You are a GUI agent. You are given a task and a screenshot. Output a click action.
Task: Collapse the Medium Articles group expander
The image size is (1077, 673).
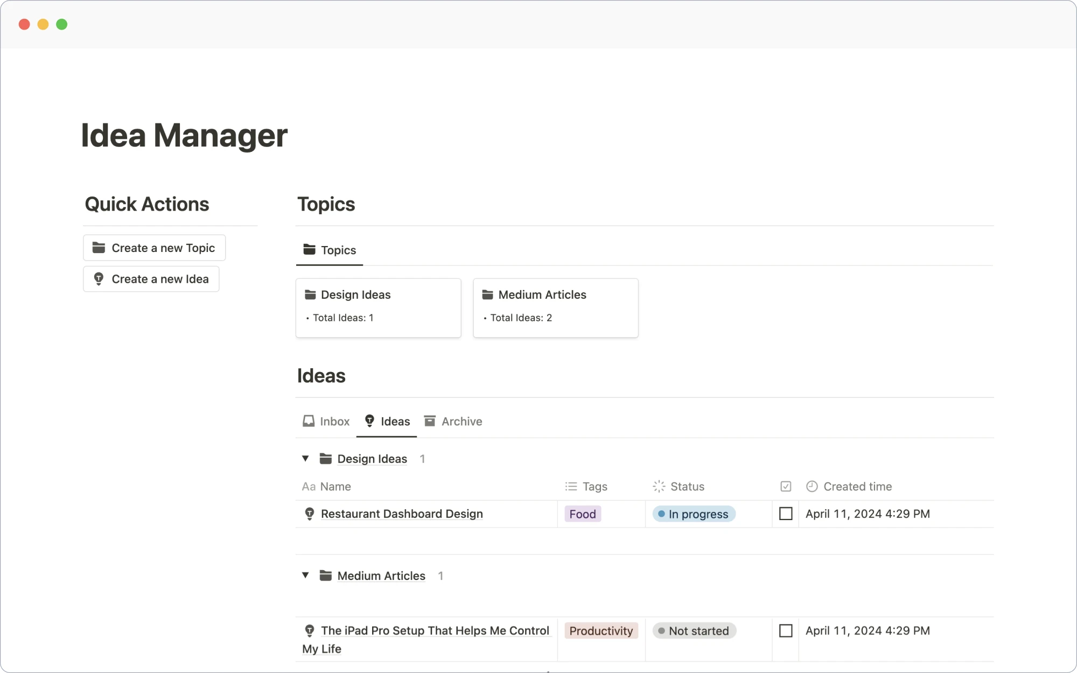305,576
